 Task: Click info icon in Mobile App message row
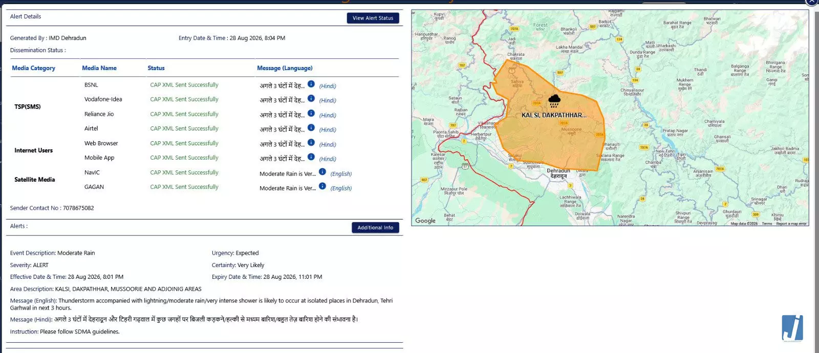point(311,157)
